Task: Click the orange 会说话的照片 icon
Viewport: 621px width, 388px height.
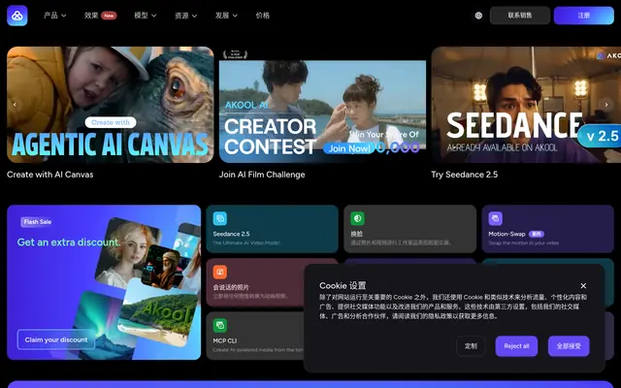Action: tap(220, 272)
